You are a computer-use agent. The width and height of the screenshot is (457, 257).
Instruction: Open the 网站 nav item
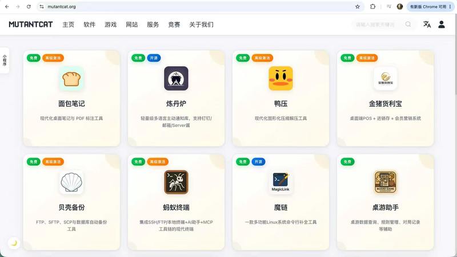point(132,25)
